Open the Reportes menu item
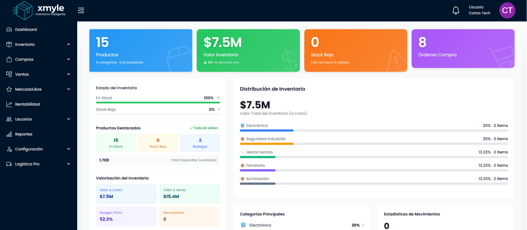527x230 pixels. 38,134
